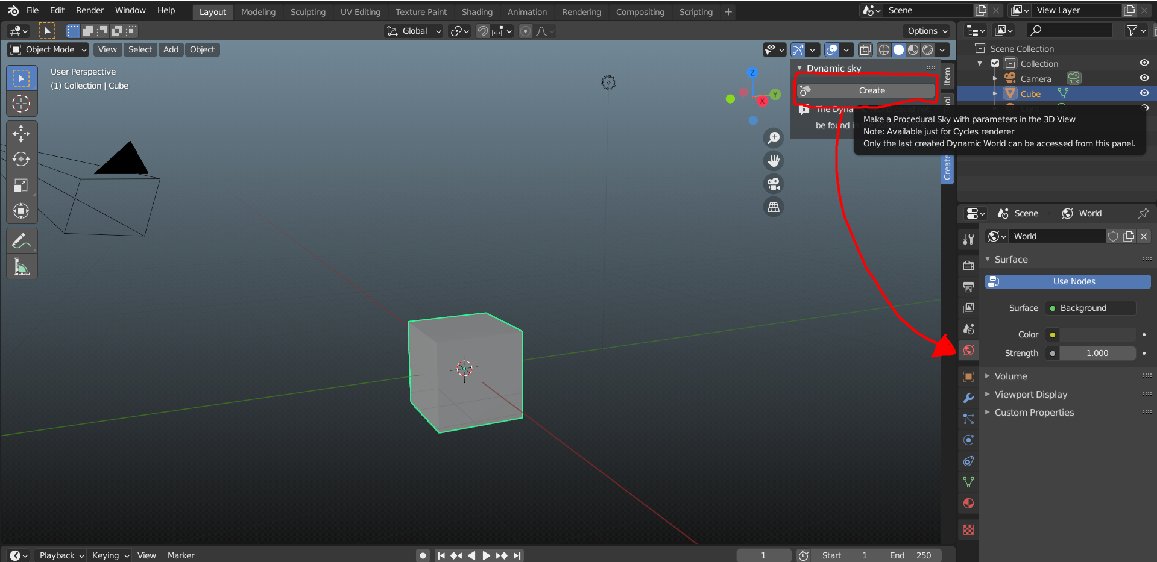The image size is (1157, 562).
Task: Pick the Rotate tool
Action: coord(22,159)
